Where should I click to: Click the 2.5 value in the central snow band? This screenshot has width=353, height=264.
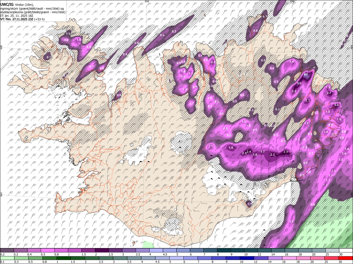click(x=286, y=152)
